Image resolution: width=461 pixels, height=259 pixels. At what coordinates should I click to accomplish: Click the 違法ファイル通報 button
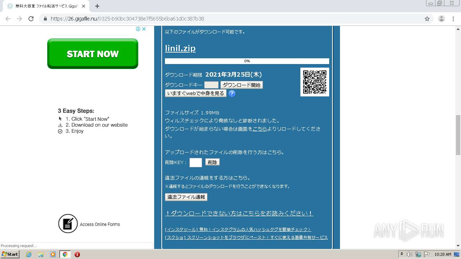(186, 197)
